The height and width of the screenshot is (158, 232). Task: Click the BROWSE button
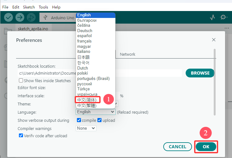coord(200,73)
